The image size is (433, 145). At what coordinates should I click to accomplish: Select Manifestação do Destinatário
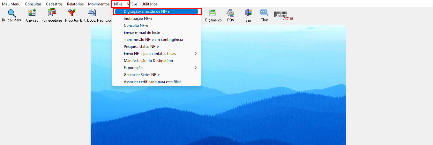(x=156, y=61)
